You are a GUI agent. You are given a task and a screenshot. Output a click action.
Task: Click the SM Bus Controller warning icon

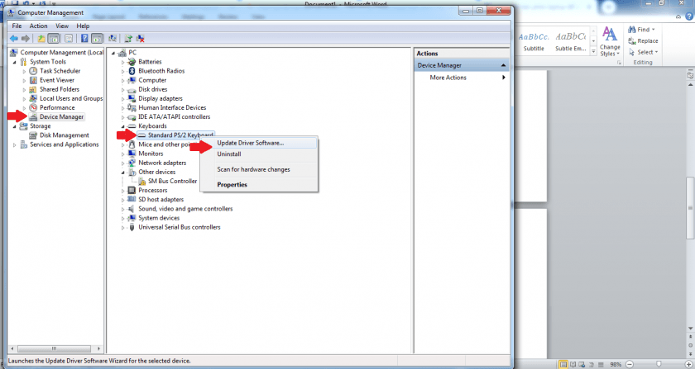pyautogui.click(x=141, y=181)
